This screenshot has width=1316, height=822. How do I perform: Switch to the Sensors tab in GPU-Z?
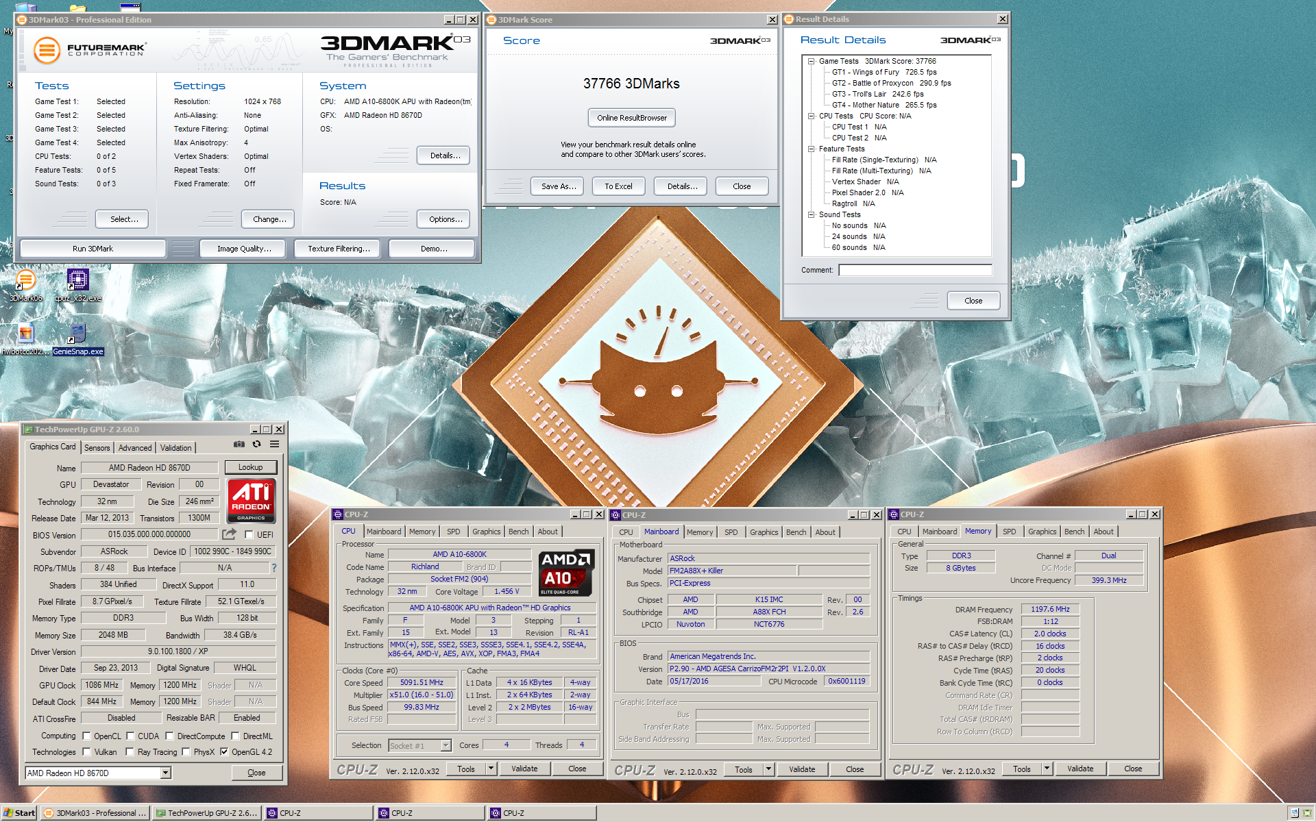point(97,448)
